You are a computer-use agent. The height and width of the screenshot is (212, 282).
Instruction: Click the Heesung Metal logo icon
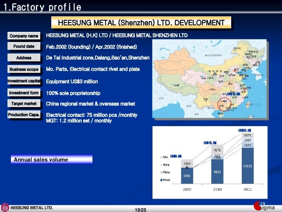(x=5, y=207)
